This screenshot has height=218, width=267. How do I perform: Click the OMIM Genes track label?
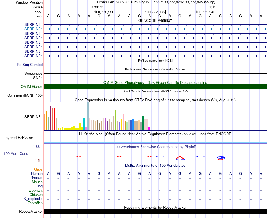pos(32,86)
